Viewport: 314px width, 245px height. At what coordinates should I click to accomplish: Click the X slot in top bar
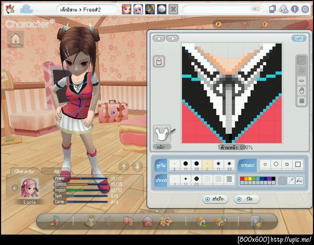[x=173, y=9]
